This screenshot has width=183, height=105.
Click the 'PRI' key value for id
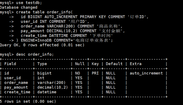(x=95, y=73)
